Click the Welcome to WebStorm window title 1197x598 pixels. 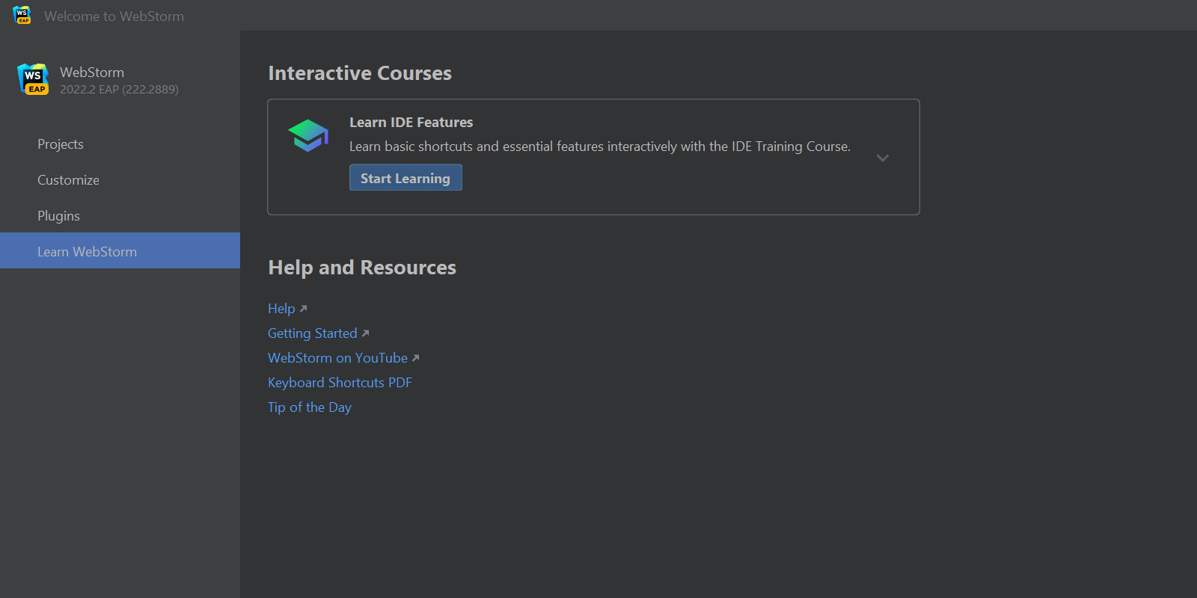[x=114, y=16]
